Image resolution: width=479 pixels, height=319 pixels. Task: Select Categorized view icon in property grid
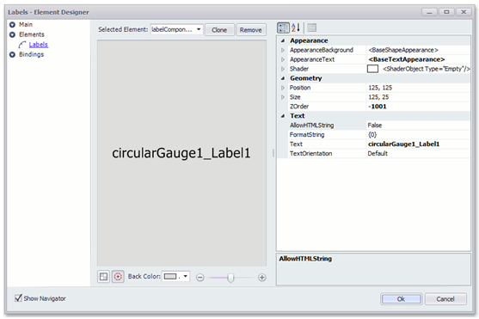coord(283,28)
